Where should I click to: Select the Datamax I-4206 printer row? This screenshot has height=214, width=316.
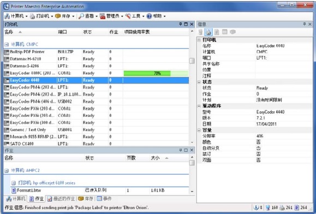pos(96,66)
